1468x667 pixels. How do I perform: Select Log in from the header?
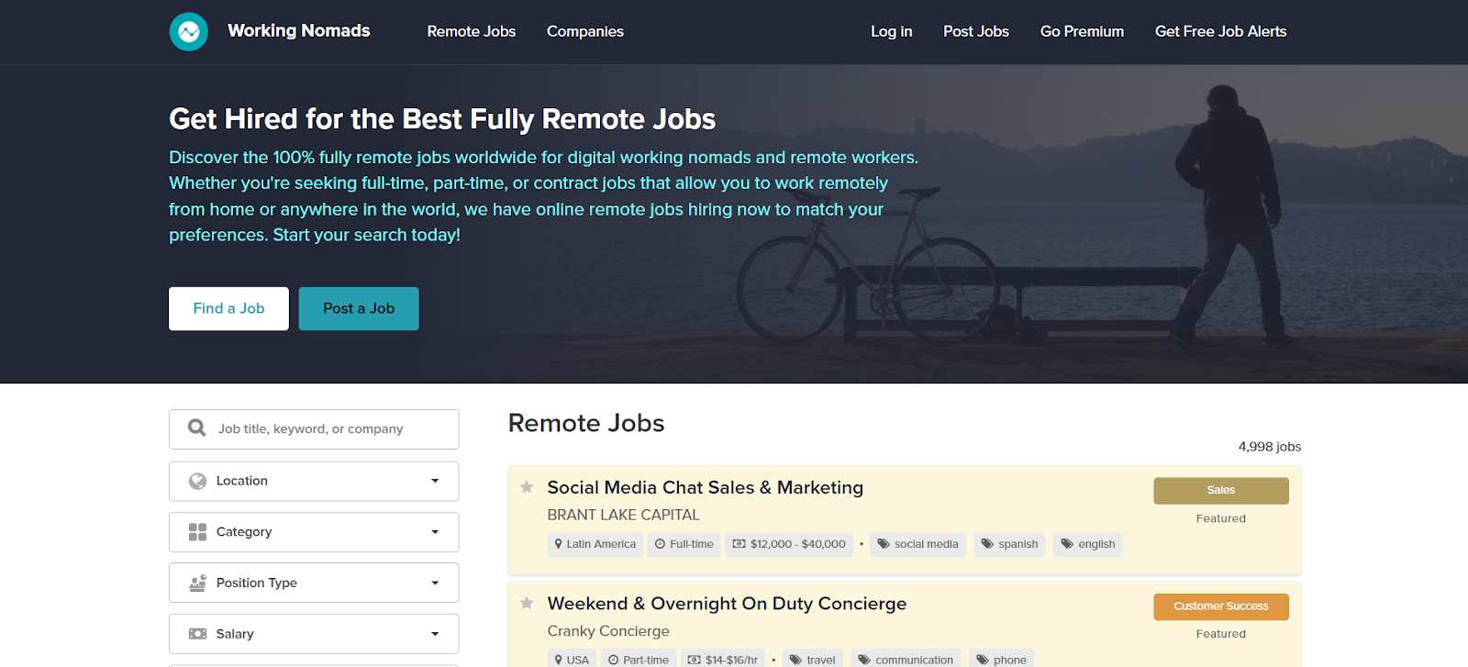(x=892, y=31)
